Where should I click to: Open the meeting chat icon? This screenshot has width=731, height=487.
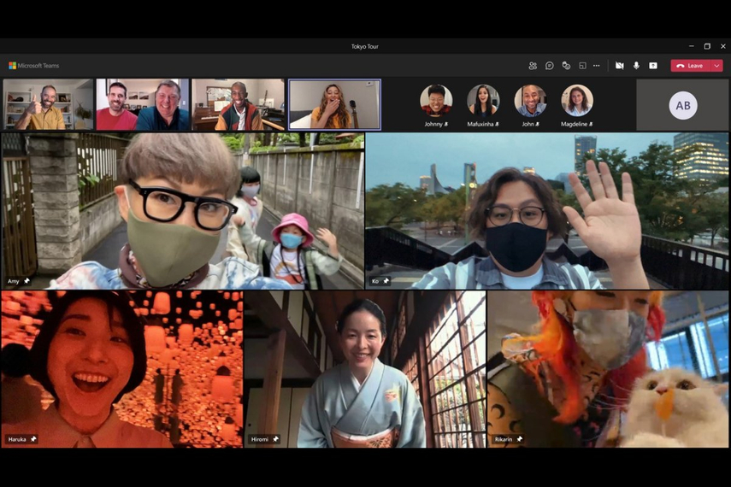click(x=549, y=66)
